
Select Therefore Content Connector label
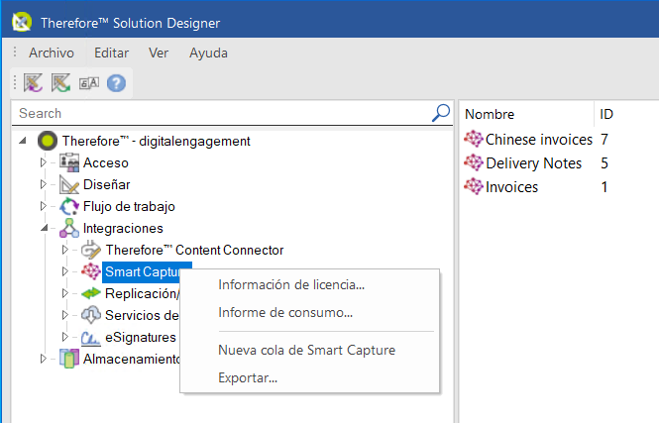194,250
